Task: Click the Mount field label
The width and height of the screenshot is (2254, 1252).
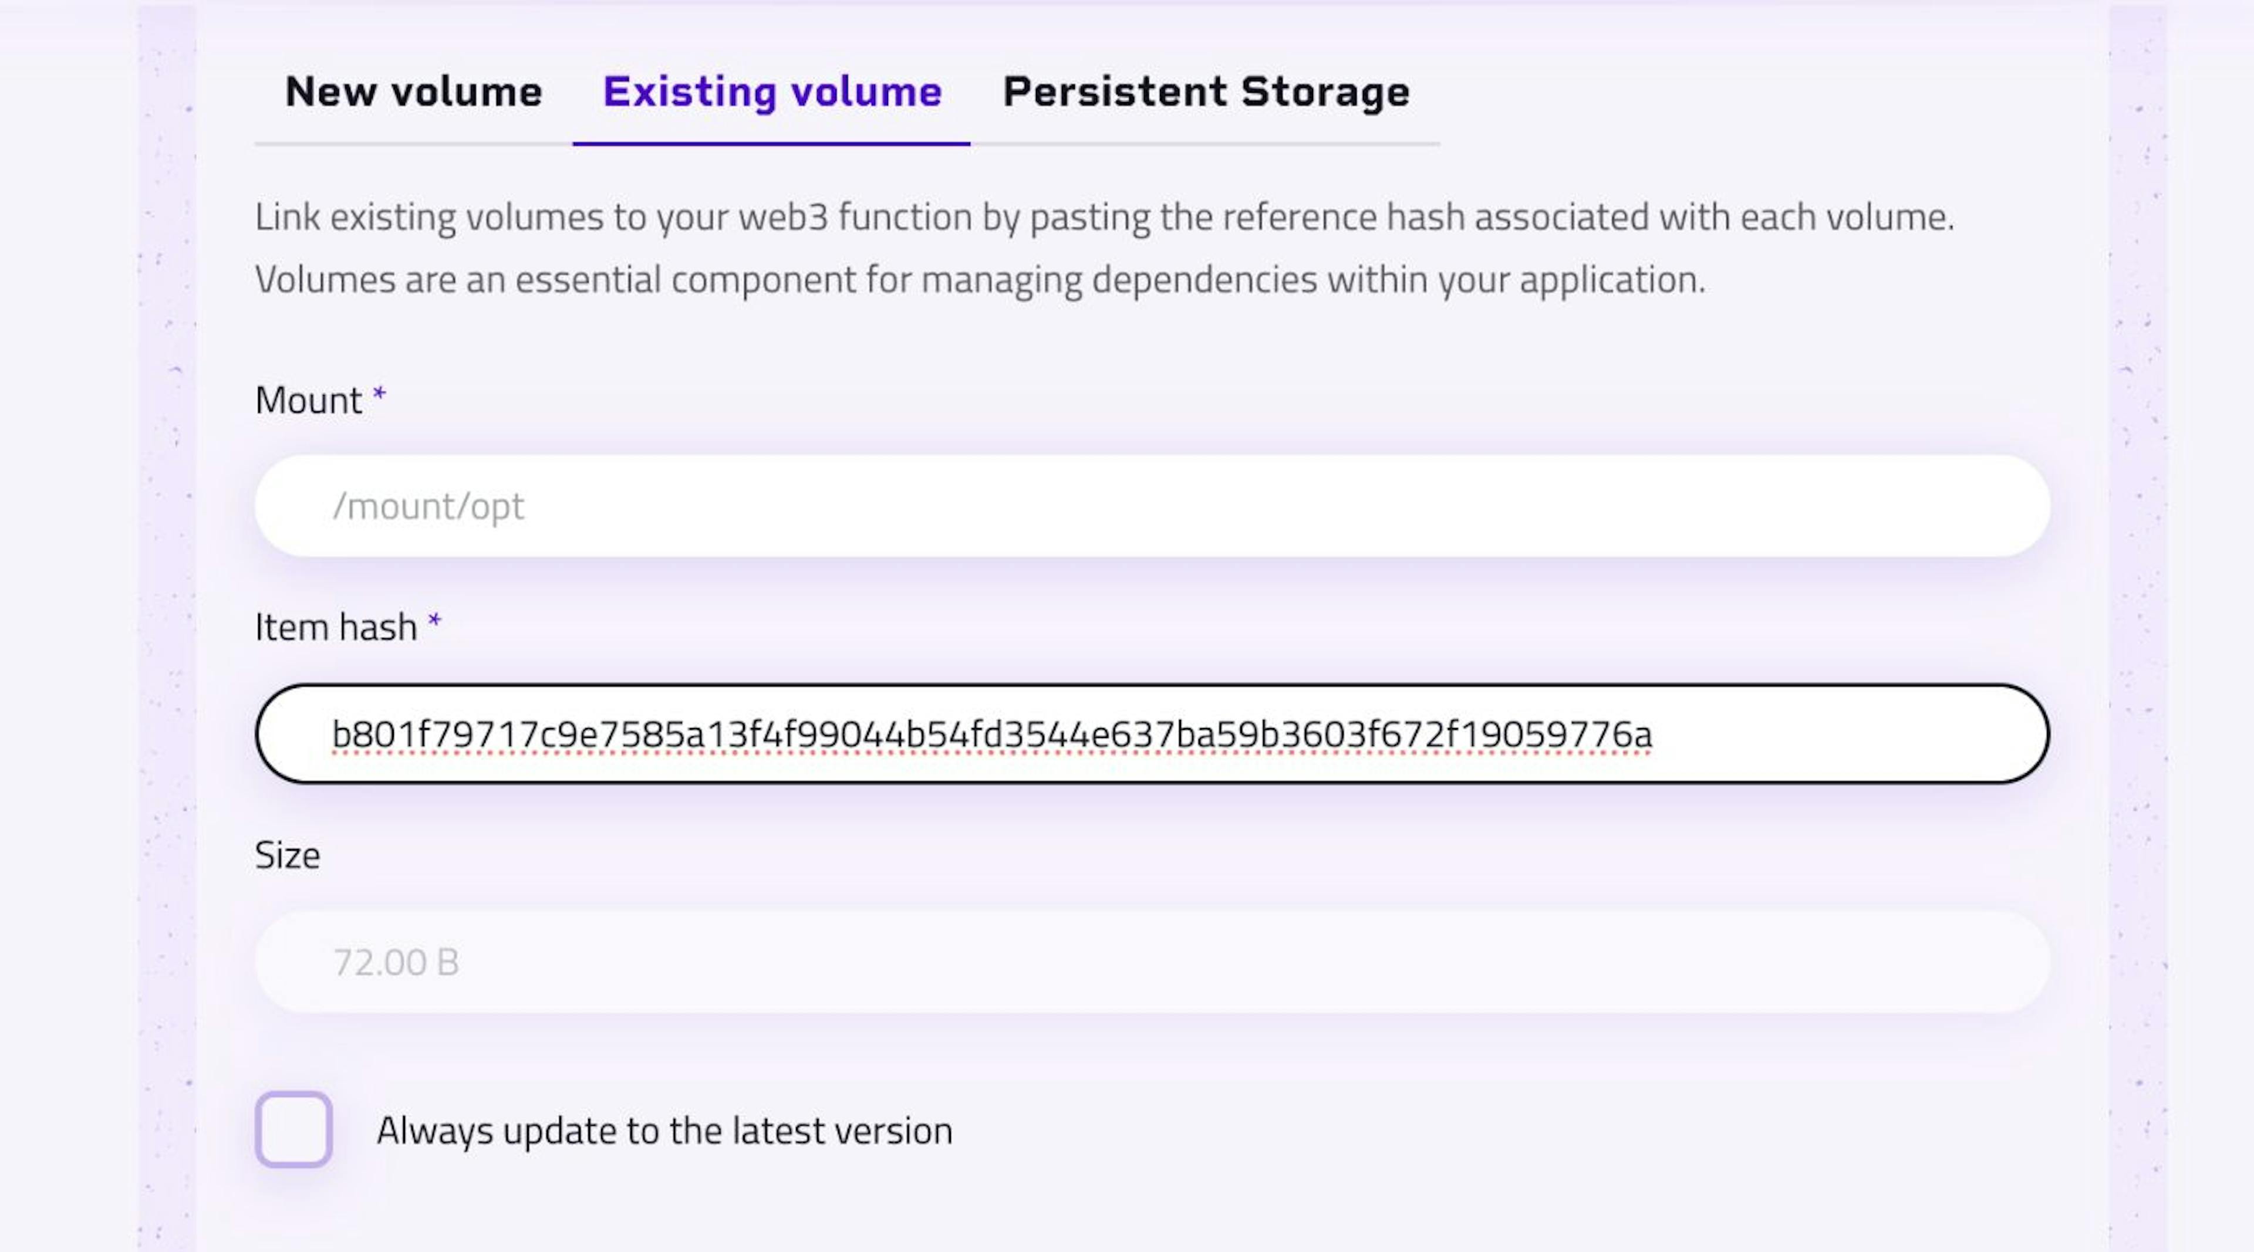Action: click(308, 401)
